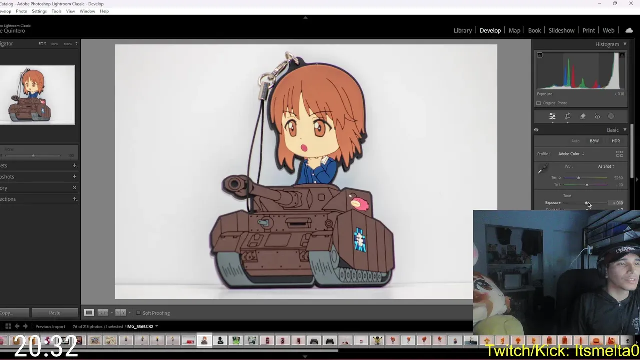Open the navigator zoom level dropdown arrows
The height and width of the screenshot is (360, 640).
click(x=76, y=44)
